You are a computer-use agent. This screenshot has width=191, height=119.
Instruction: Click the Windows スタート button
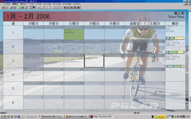click(x=5, y=116)
